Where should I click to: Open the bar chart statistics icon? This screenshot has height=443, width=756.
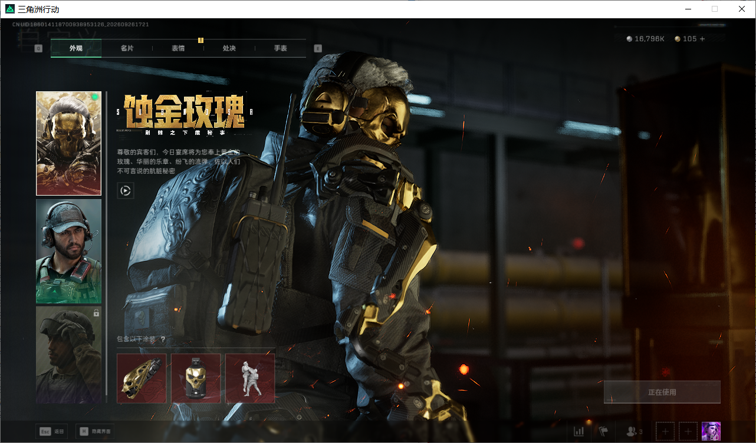tap(579, 431)
